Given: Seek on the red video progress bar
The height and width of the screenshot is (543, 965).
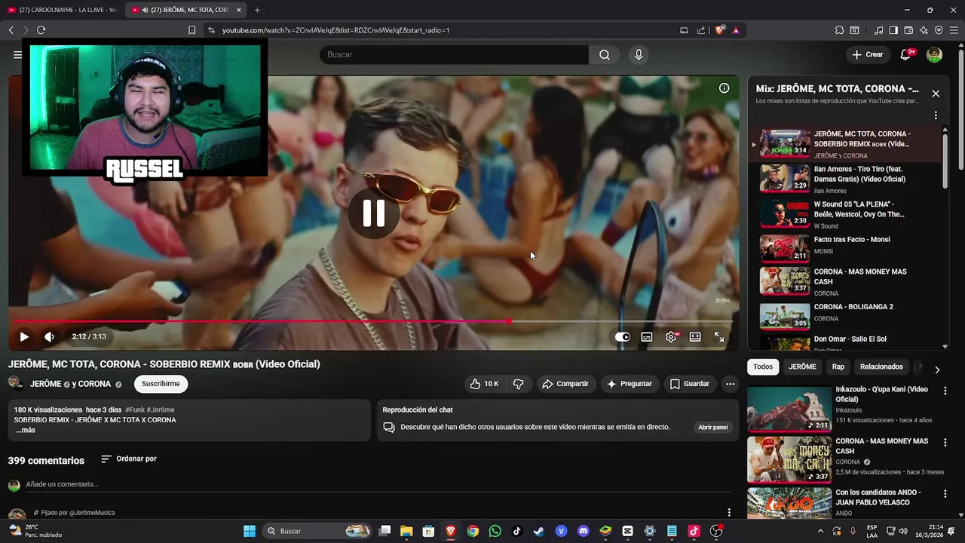Looking at the screenshot, I should point(373,321).
